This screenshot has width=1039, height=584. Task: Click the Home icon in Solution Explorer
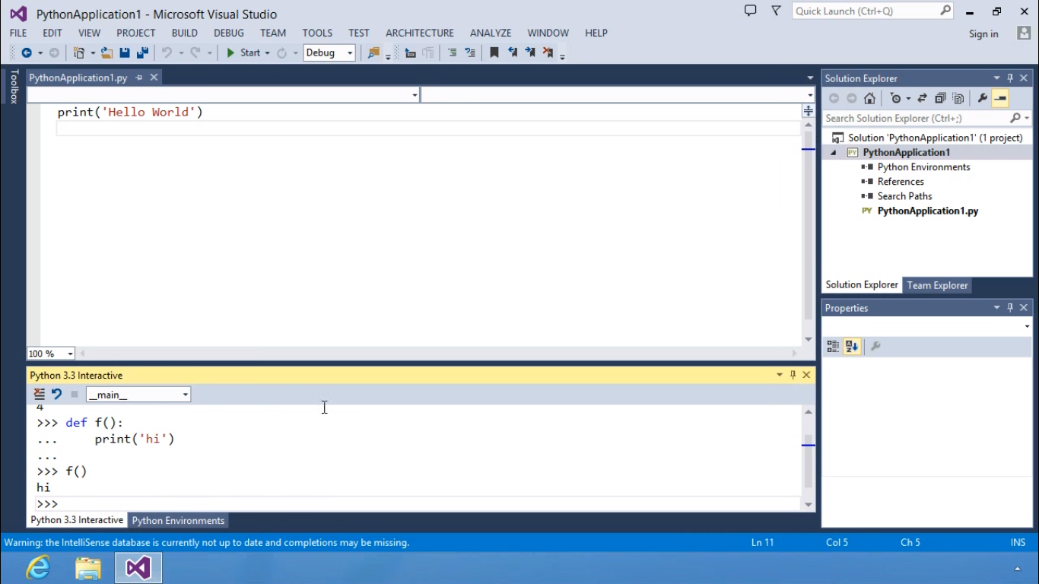[869, 98]
